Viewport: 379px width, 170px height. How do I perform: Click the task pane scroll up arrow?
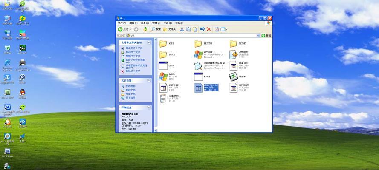pyautogui.click(x=156, y=40)
